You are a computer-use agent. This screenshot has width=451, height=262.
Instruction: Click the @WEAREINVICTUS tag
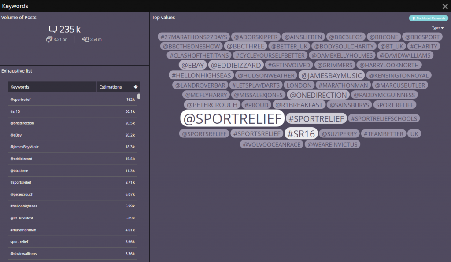pos(333,144)
